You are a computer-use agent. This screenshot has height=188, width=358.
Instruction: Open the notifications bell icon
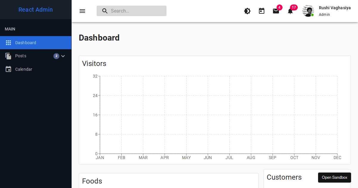(290, 11)
